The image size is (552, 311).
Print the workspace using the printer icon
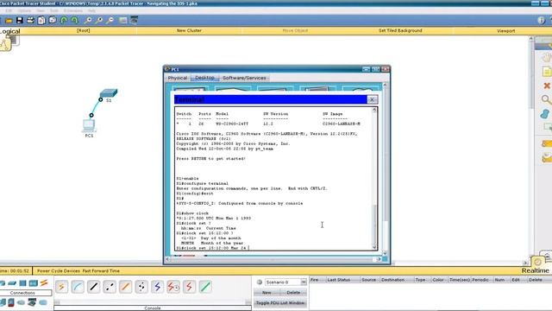31,21
